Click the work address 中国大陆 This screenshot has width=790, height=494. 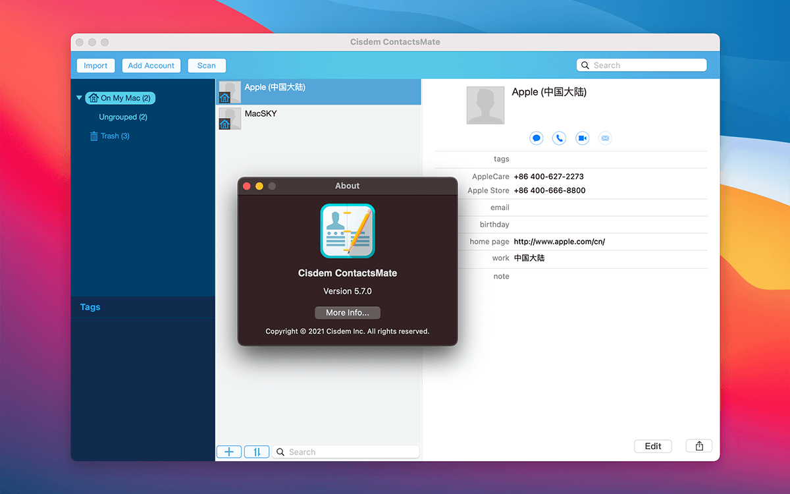tap(529, 258)
